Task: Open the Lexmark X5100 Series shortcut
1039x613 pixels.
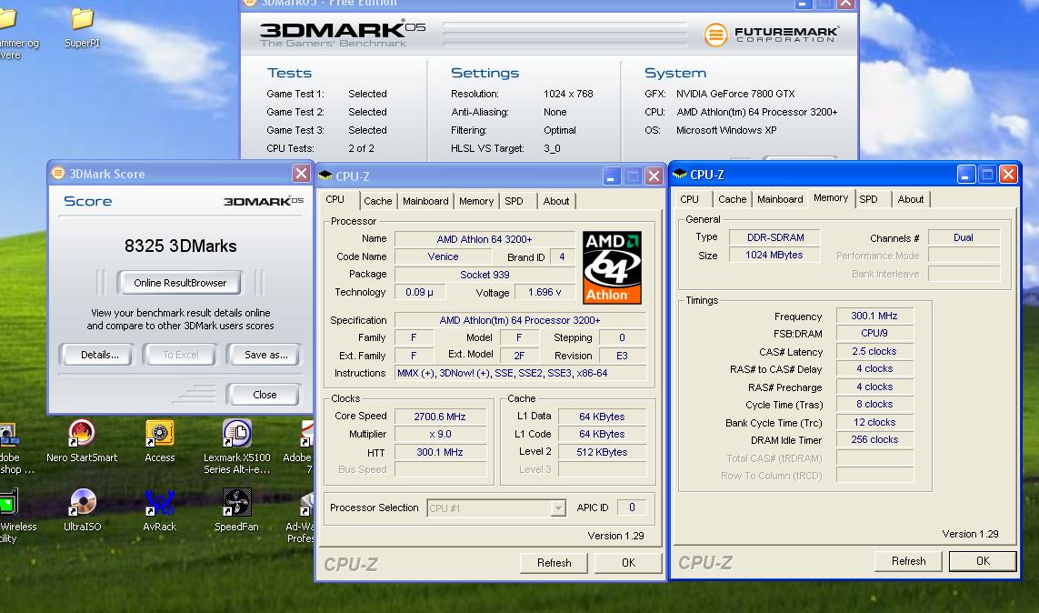Action: click(236, 447)
